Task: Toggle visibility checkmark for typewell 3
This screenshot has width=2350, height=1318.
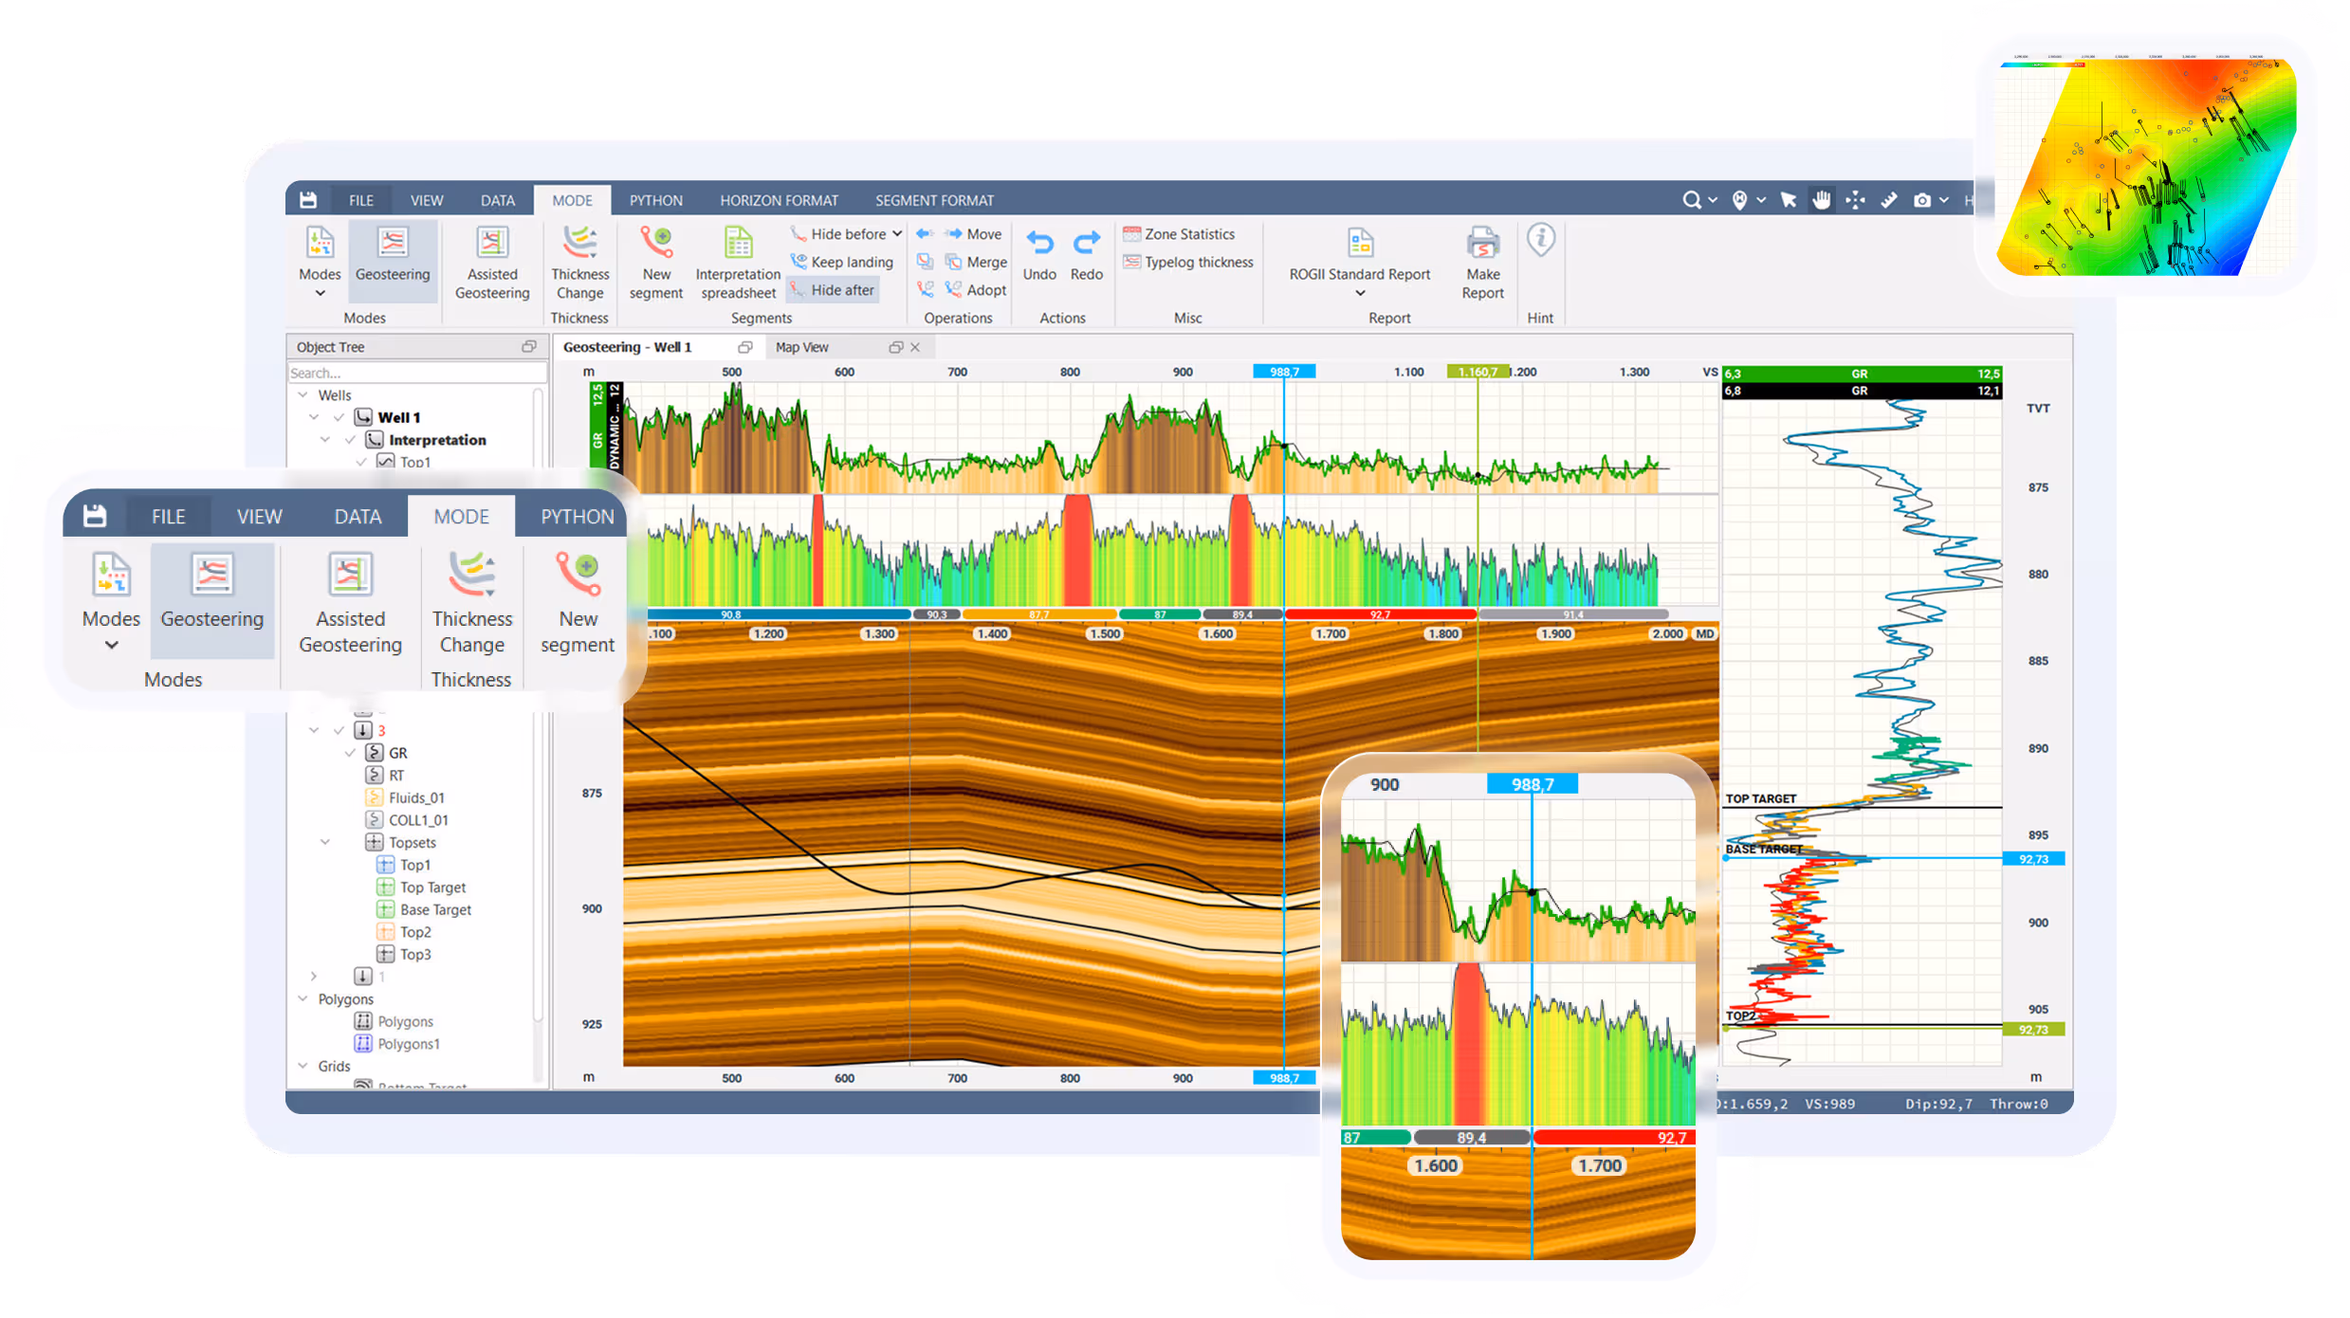Action: pyautogui.click(x=339, y=730)
